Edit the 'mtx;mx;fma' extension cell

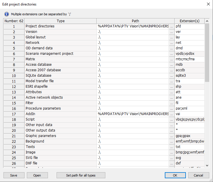190,59
